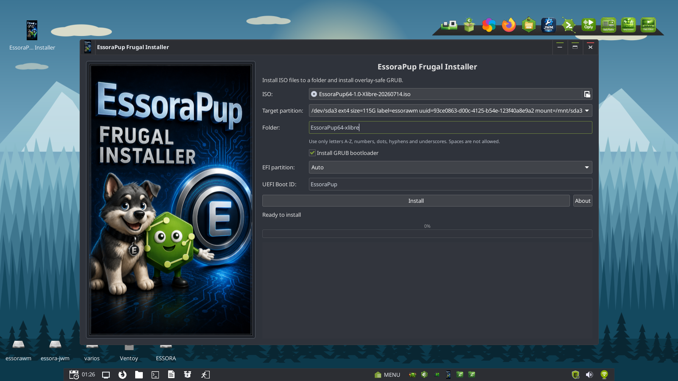Open the package box icon in taskbar
678x381 pixels.
pyautogui.click(x=187, y=374)
